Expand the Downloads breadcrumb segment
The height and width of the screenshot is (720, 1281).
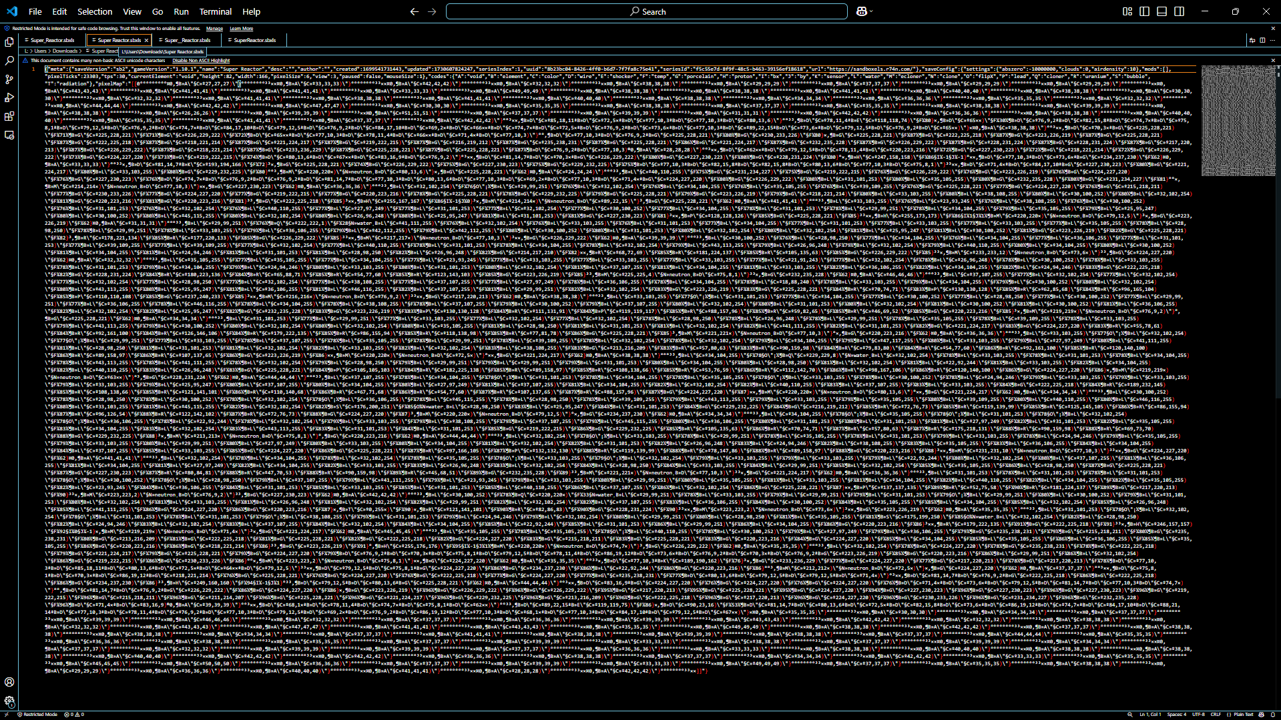pos(65,51)
